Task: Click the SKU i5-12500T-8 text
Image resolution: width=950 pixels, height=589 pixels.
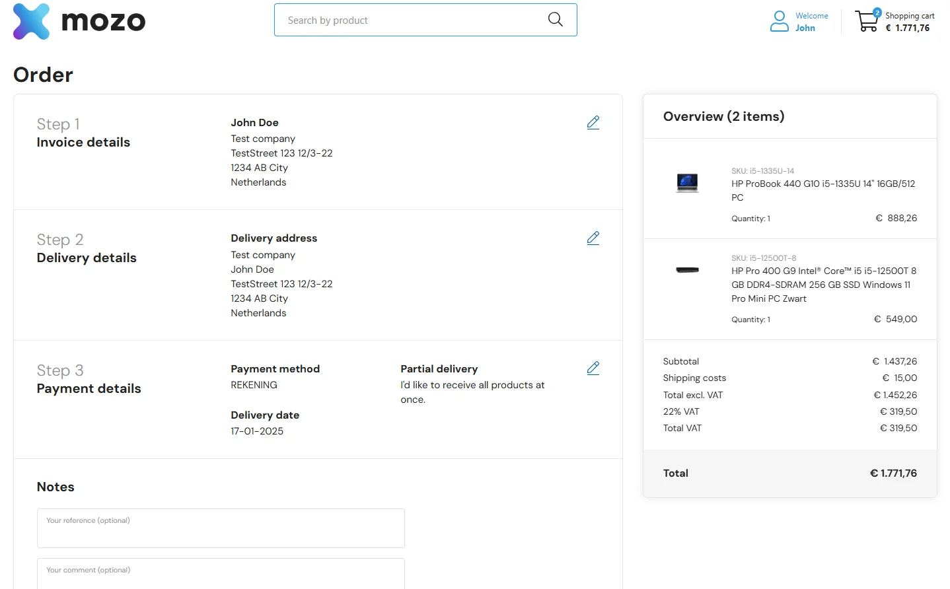Action: click(764, 258)
